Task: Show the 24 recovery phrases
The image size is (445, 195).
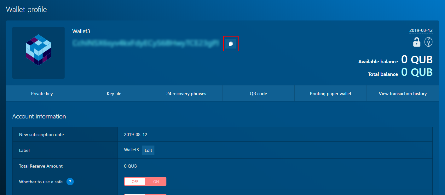Action: [x=186, y=94]
